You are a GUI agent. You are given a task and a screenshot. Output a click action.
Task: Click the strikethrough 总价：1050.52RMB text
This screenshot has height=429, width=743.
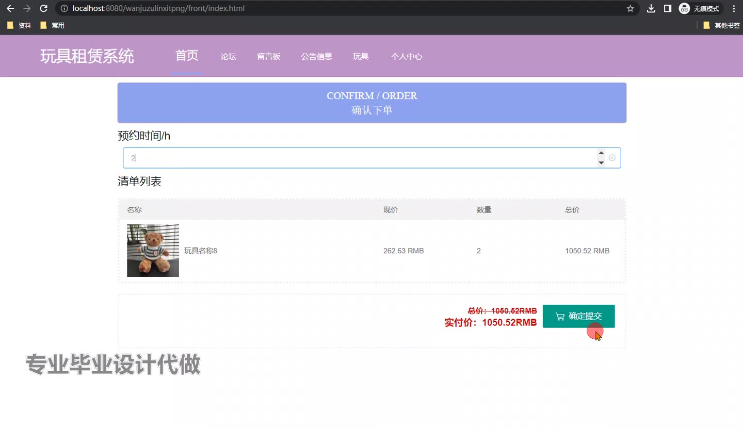pos(503,311)
